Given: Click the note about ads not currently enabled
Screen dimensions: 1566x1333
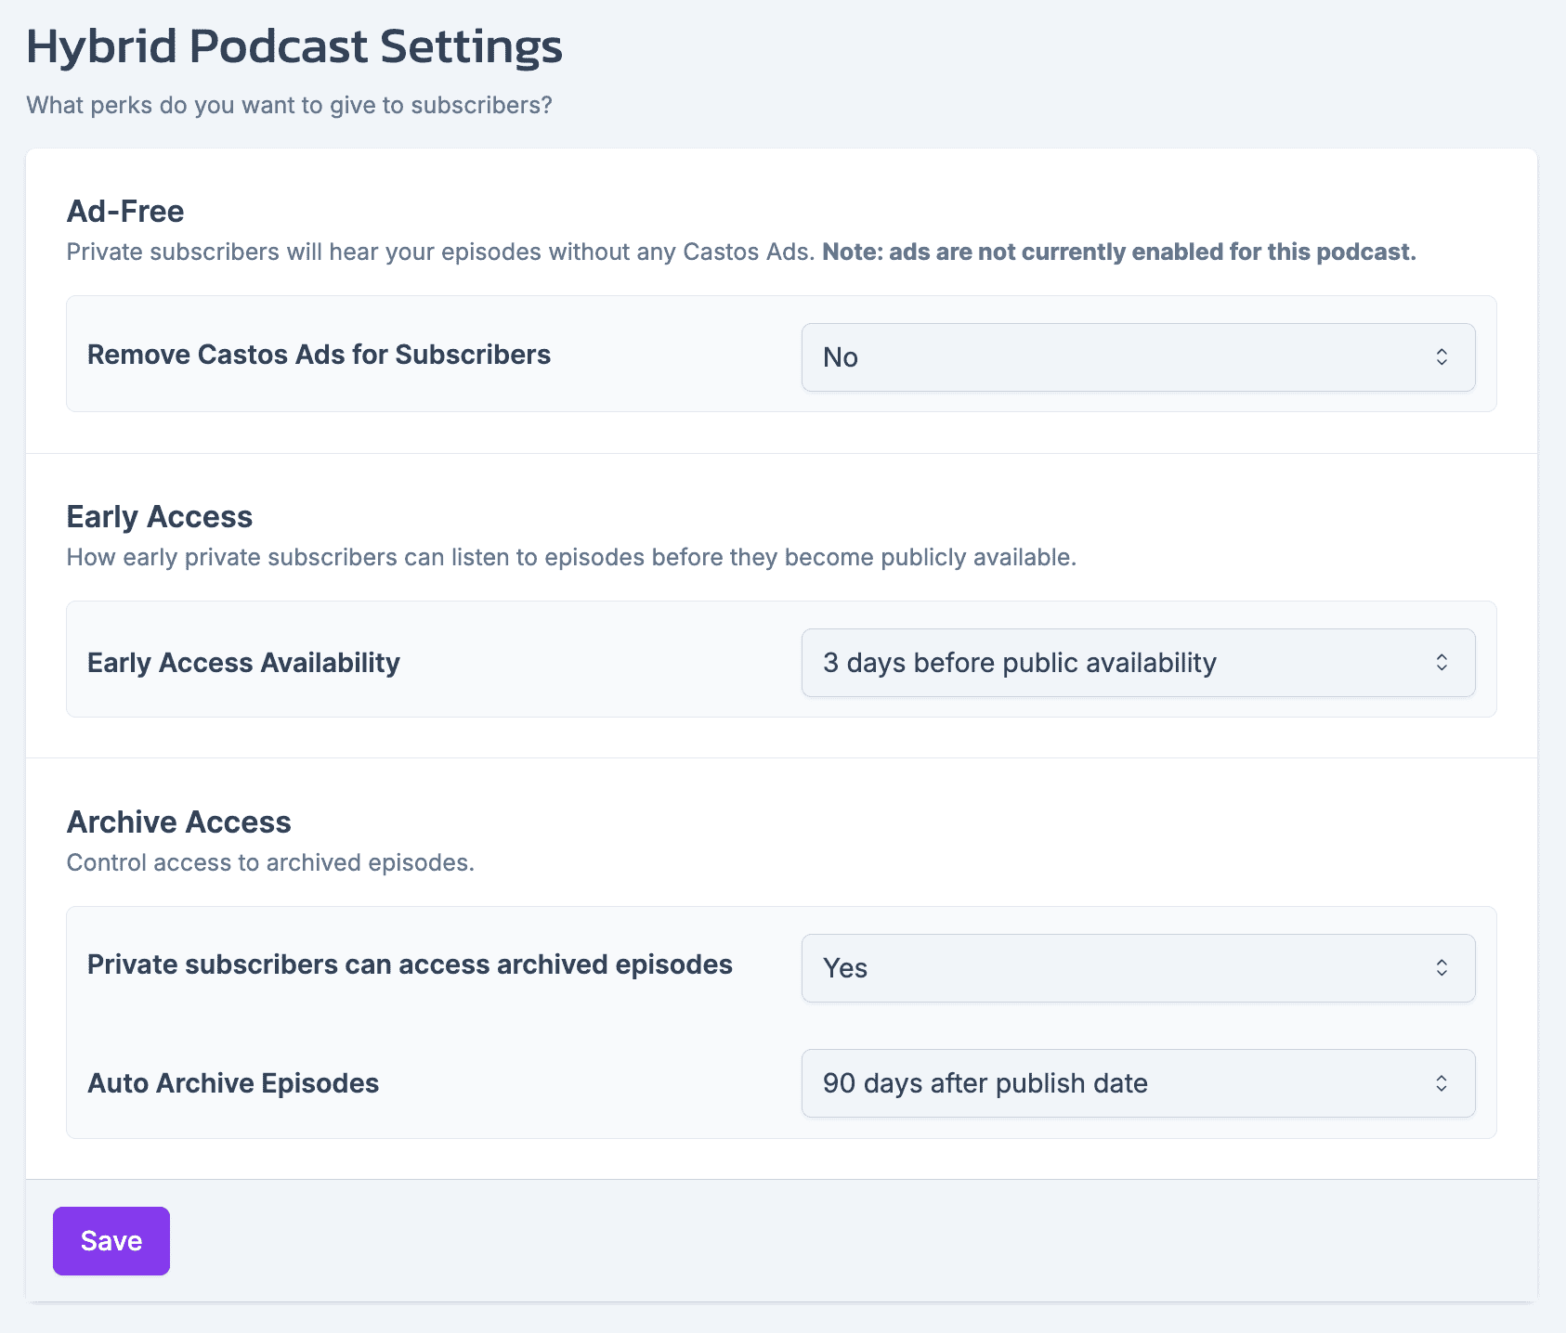Looking at the screenshot, I should (x=1119, y=252).
